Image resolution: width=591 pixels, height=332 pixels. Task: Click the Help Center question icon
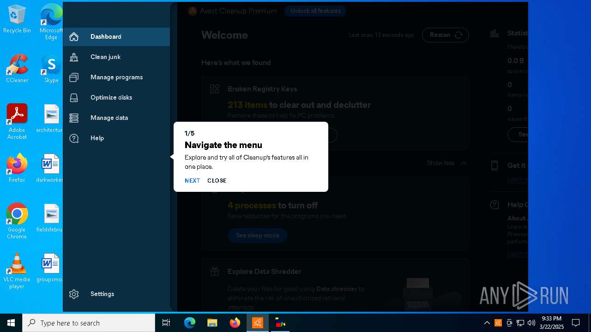[x=495, y=205]
